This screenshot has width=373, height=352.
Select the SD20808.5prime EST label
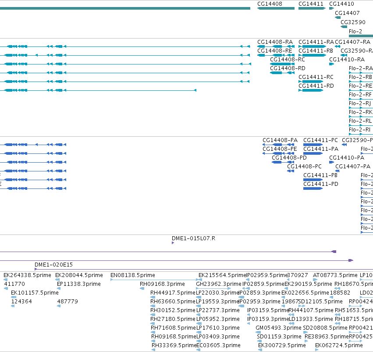[325, 328]
